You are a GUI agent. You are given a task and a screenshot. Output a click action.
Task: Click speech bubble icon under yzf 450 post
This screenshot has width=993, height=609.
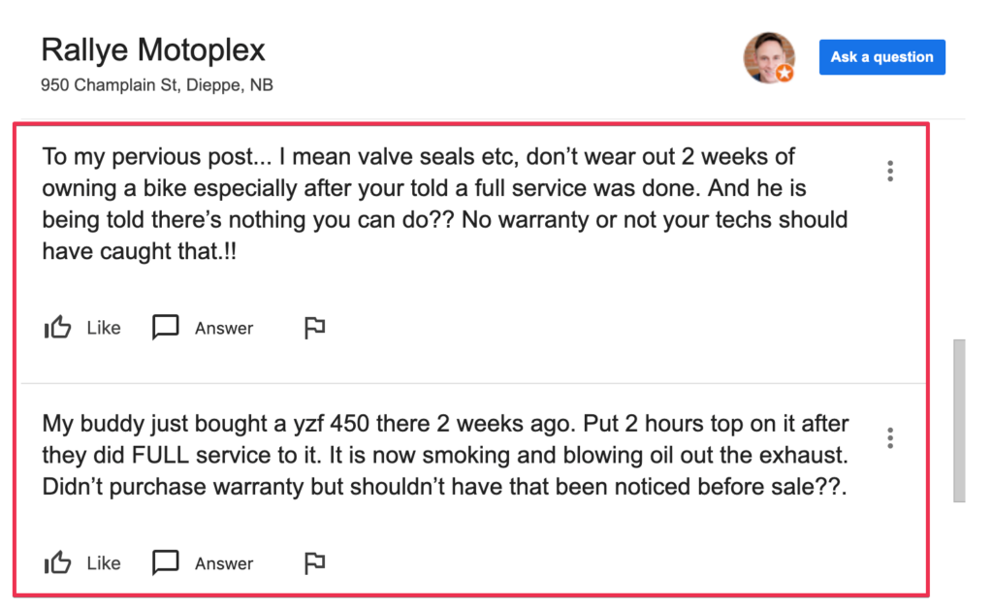point(166,563)
